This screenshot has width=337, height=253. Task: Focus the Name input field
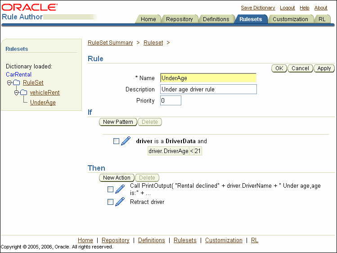pyautogui.click(x=208, y=78)
